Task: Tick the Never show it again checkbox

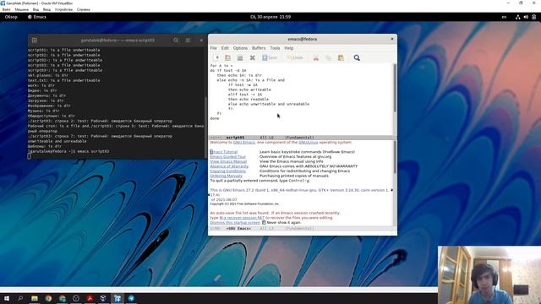Action: click(264, 222)
